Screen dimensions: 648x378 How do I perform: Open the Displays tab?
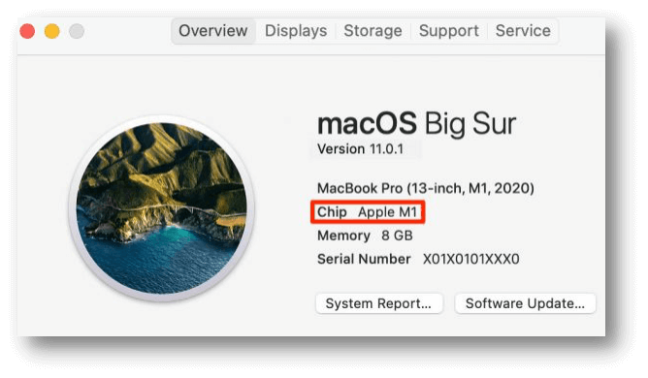click(x=296, y=31)
